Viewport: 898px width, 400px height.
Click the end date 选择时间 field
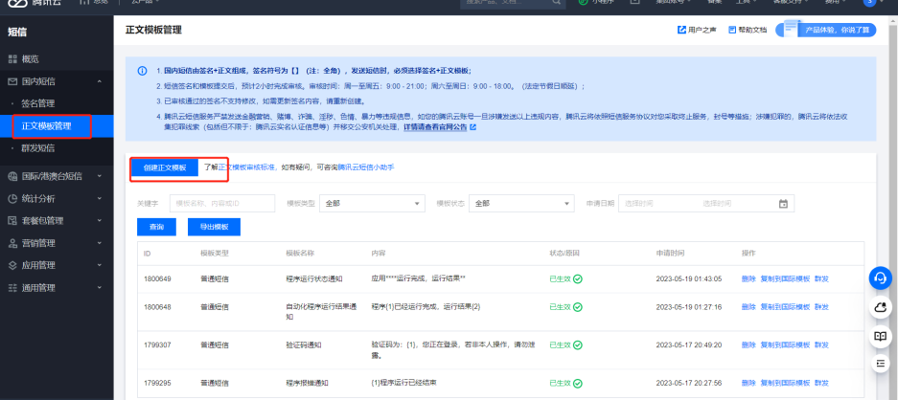click(x=718, y=203)
